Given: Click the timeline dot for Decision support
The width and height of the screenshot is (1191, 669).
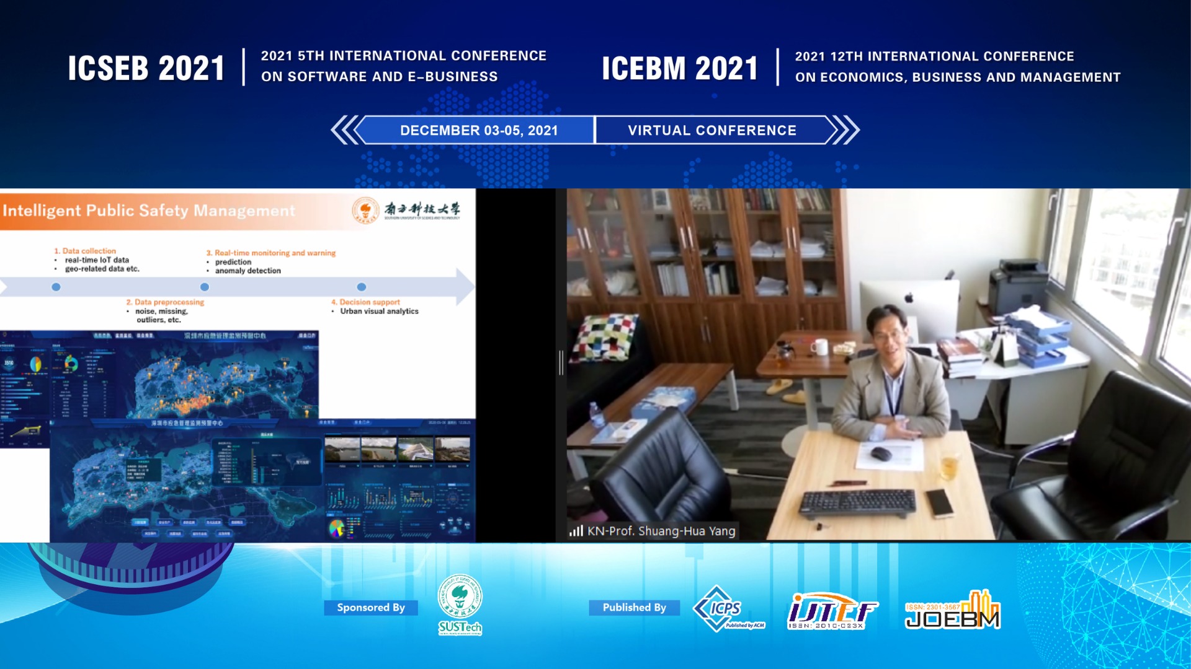Looking at the screenshot, I should 362,287.
